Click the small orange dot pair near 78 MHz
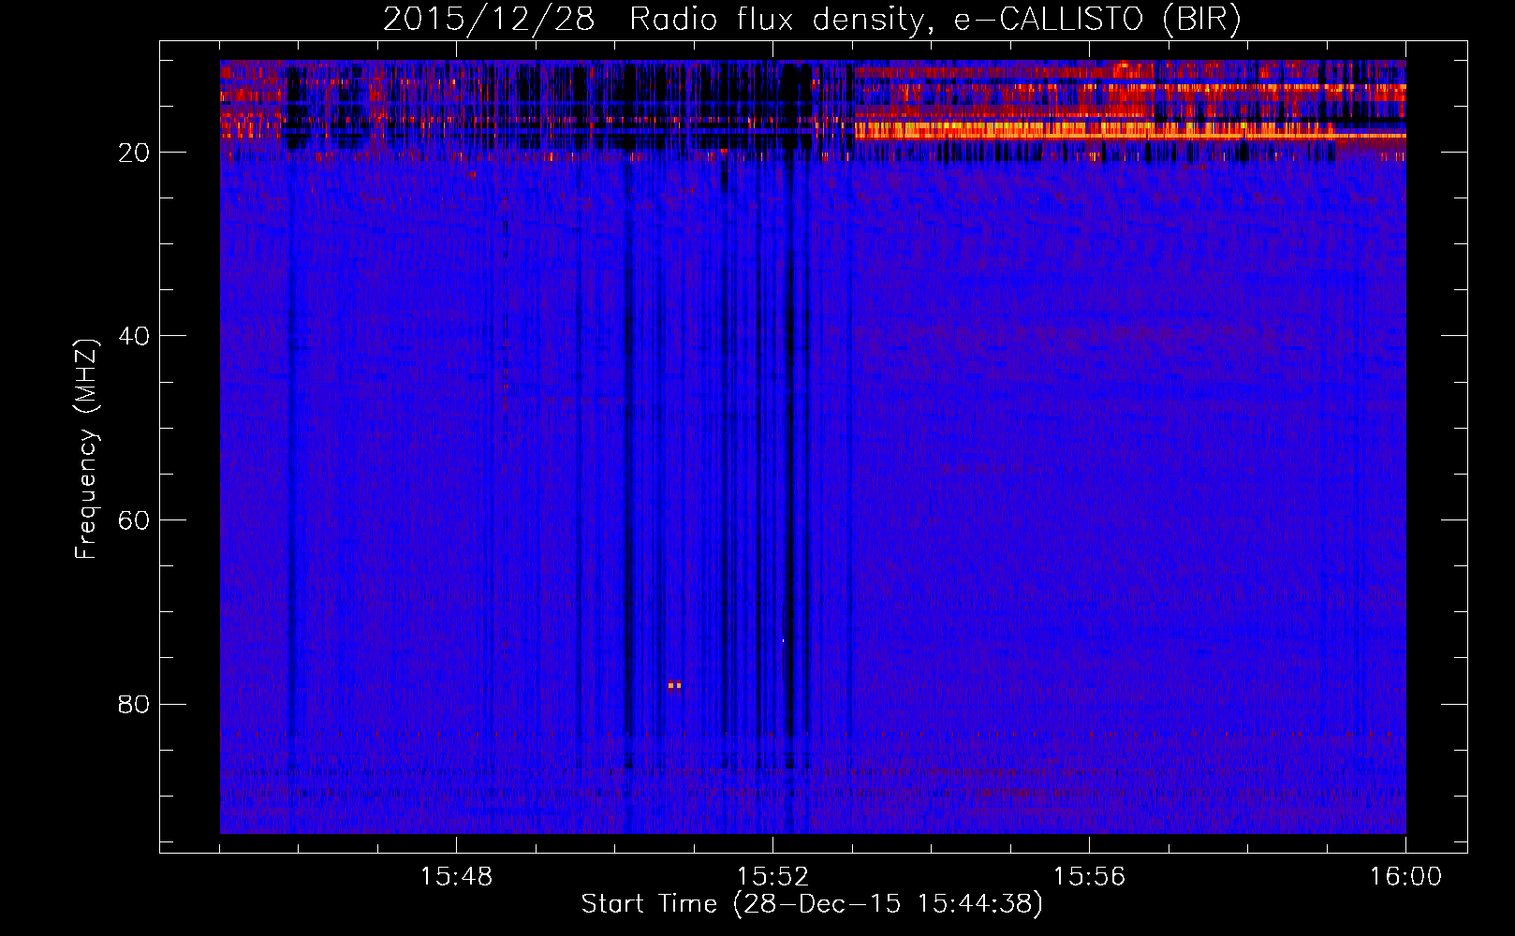The height and width of the screenshot is (936, 1515). [674, 685]
